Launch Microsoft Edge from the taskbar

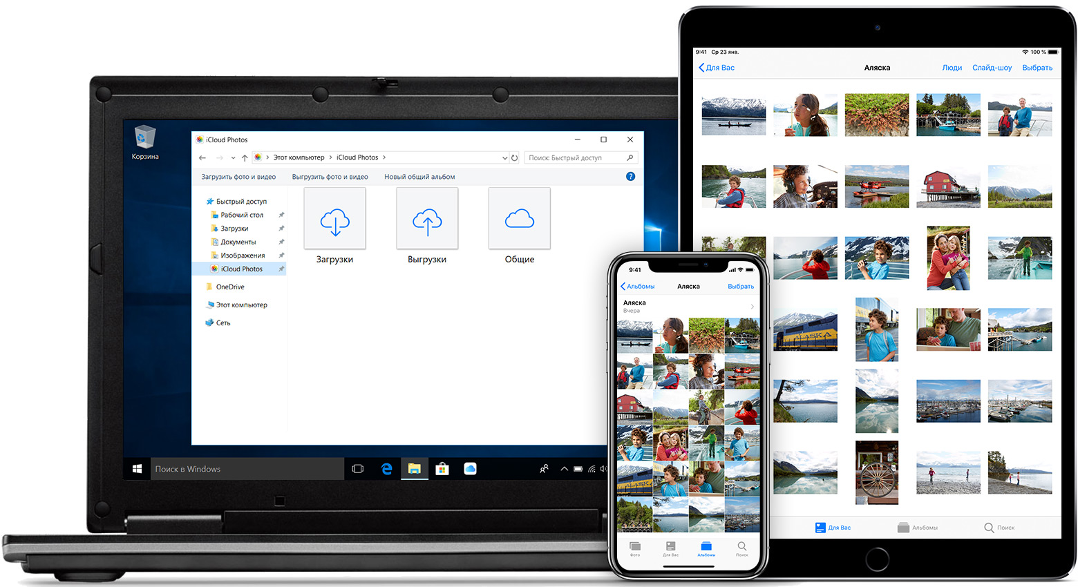(386, 469)
